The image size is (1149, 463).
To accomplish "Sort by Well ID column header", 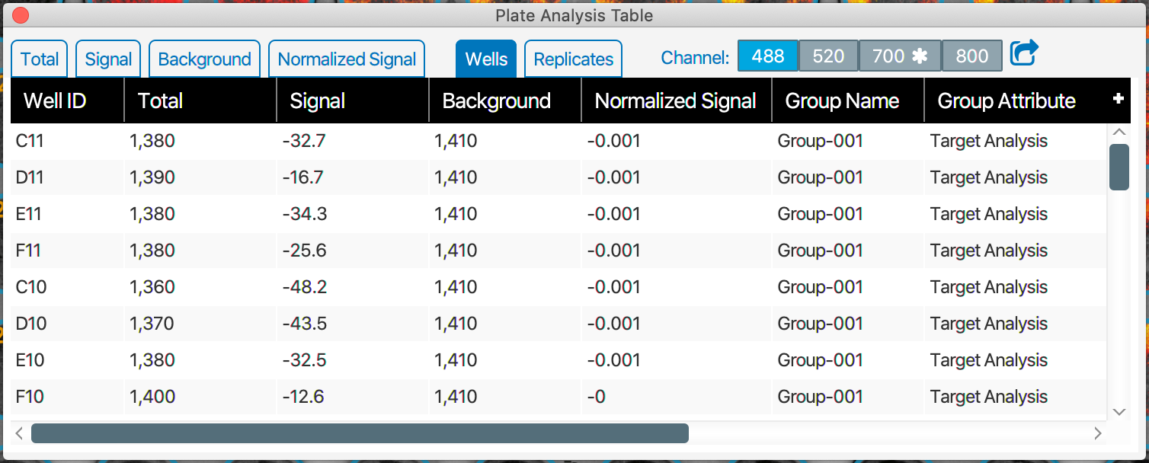I will (67, 101).
